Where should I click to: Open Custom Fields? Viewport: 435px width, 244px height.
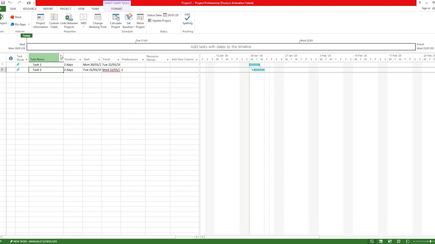[x=54, y=21]
